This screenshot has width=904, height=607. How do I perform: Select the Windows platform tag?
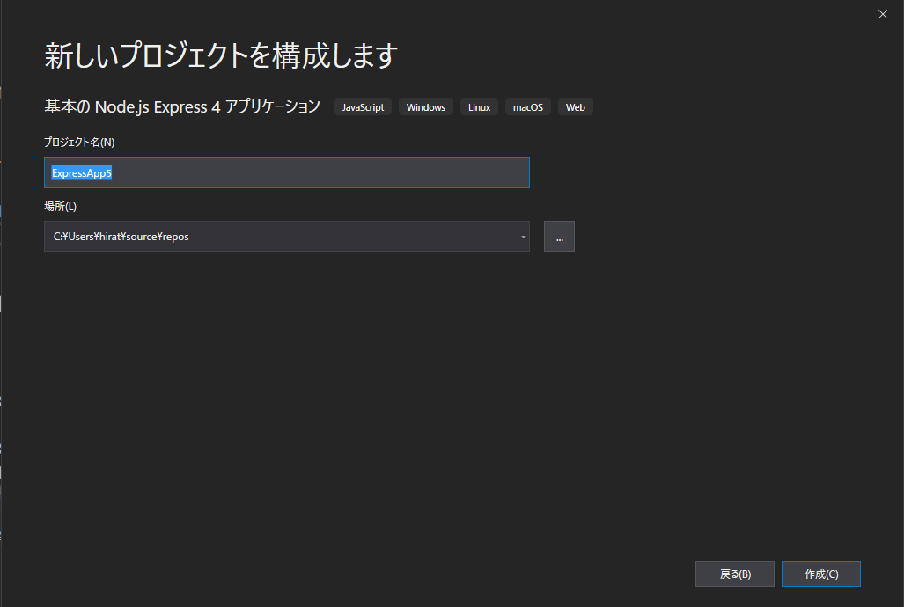[x=425, y=106]
